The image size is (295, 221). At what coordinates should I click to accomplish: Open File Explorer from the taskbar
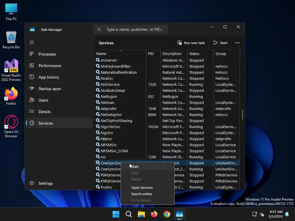pos(141,214)
